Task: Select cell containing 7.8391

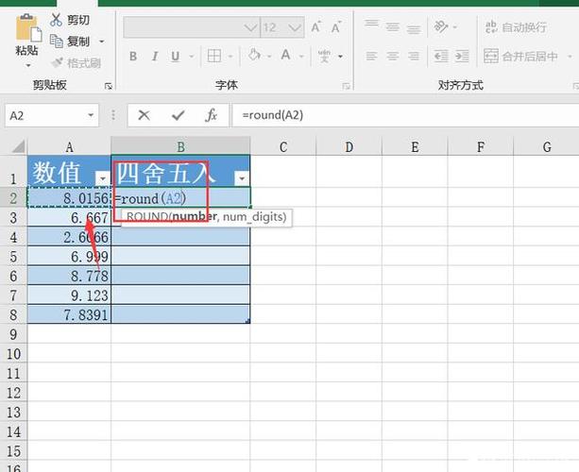Action: pos(69,314)
